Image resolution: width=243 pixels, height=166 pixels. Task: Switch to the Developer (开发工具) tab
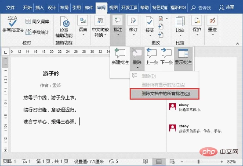coord(129,7)
